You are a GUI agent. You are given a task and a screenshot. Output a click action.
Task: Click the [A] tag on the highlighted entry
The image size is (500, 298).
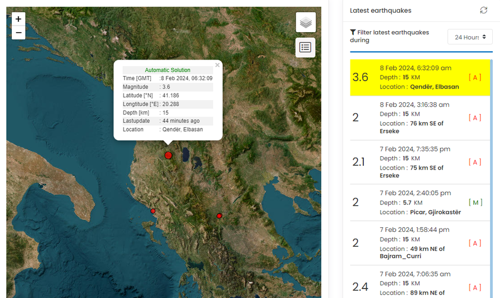point(475,77)
